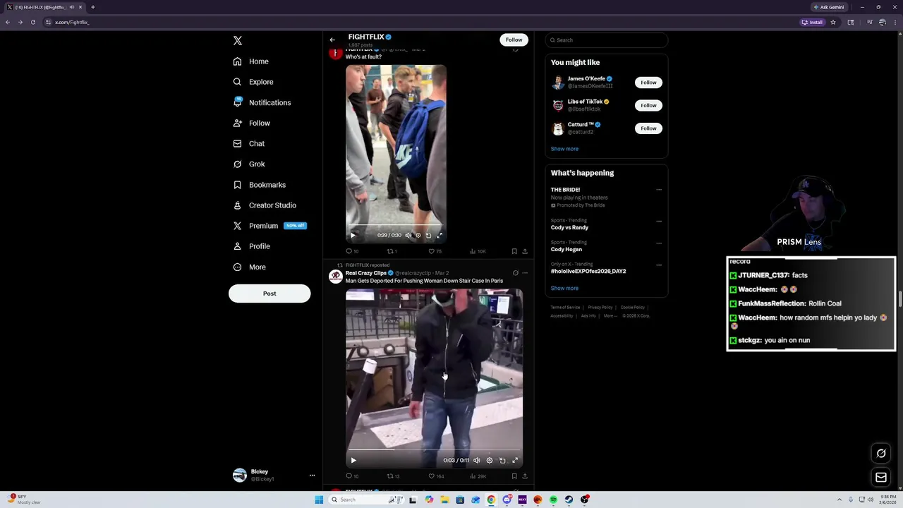Viewport: 903px width, 508px height.
Task: Open Creator Studio
Action: [265, 205]
